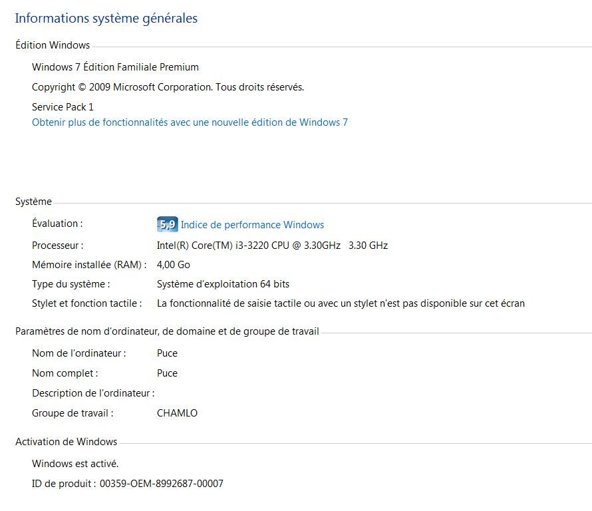Select the product ID 00359-OEM-8992687-00007
This screenshot has width=592, height=511.
click(x=161, y=484)
